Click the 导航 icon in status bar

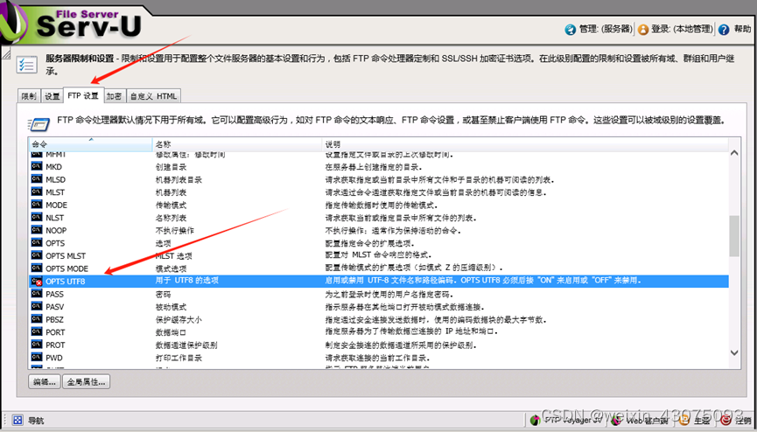click(18, 421)
